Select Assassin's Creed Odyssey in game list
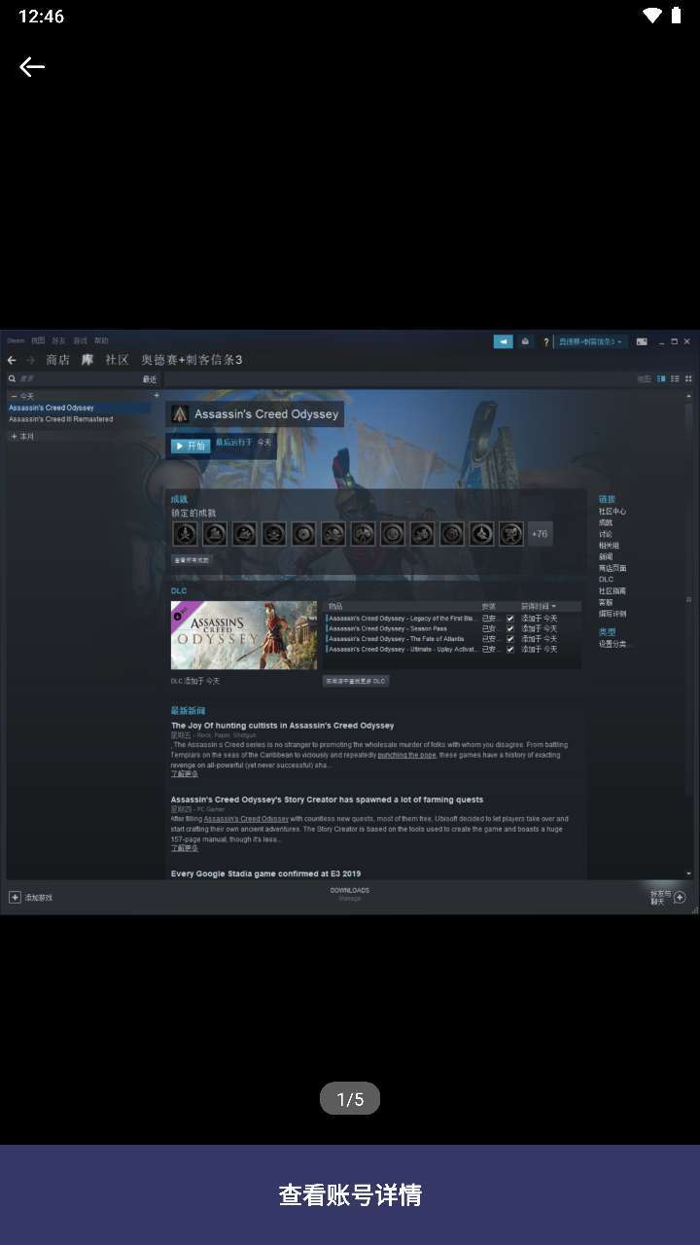 (x=52, y=408)
